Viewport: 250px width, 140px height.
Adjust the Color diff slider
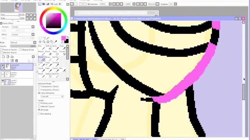click(52, 96)
